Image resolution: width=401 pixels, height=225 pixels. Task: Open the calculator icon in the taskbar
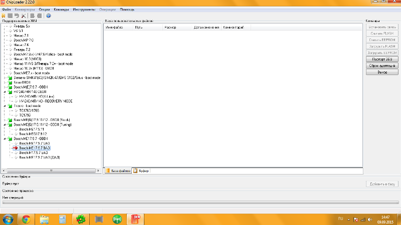pyautogui.click(x=63, y=218)
